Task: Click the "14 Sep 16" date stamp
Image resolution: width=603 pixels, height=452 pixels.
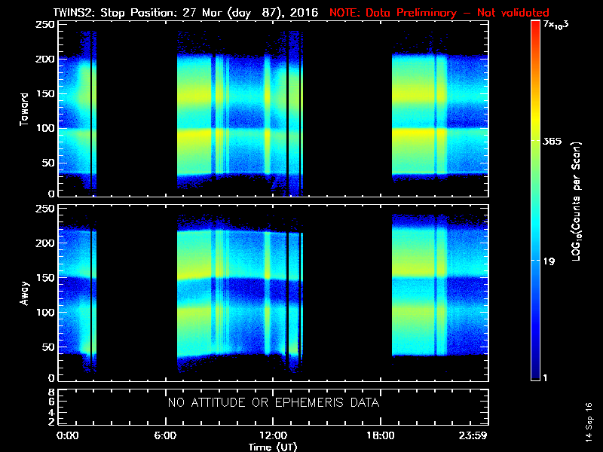Action: pyautogui.click(x=589, y=422)
